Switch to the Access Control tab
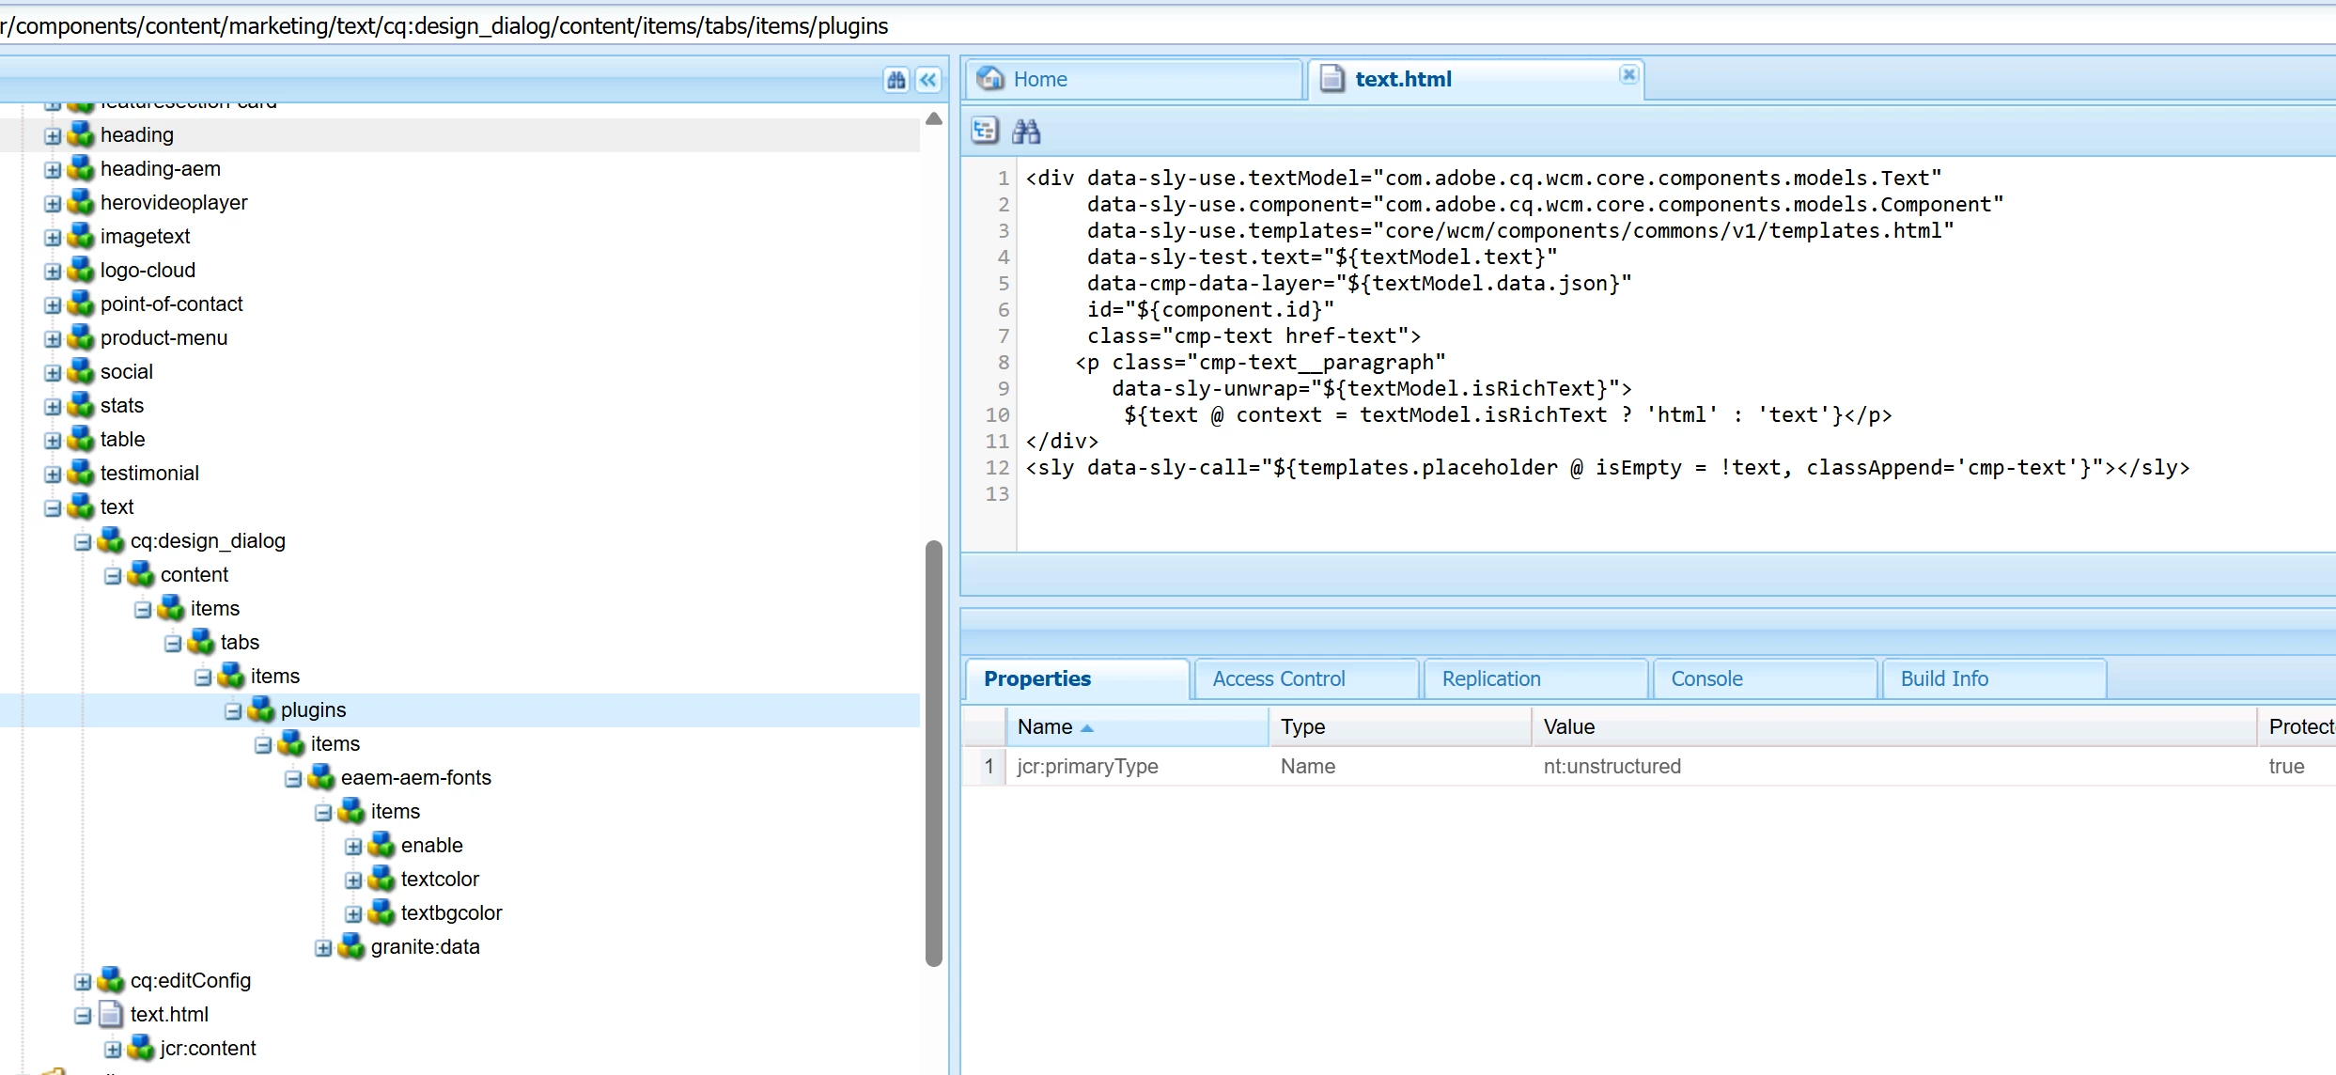The image size is (2336, 1075). (x=1278, y=678)
